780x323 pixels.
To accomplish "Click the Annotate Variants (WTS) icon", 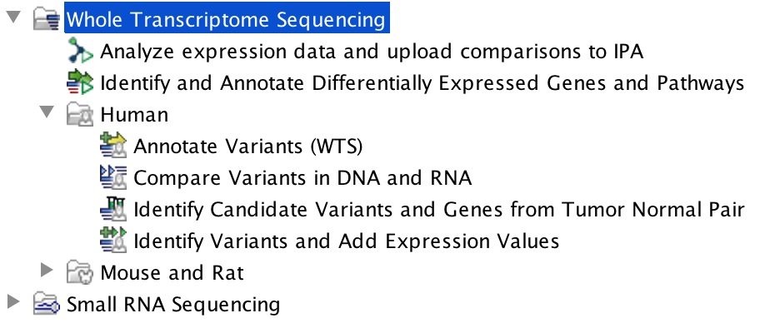I will pyautogui.click(x=113, y=146).
